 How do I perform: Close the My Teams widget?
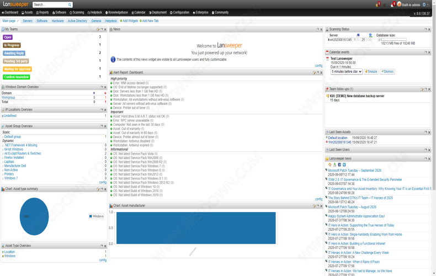pyautogui.click(x=105, y=29)
